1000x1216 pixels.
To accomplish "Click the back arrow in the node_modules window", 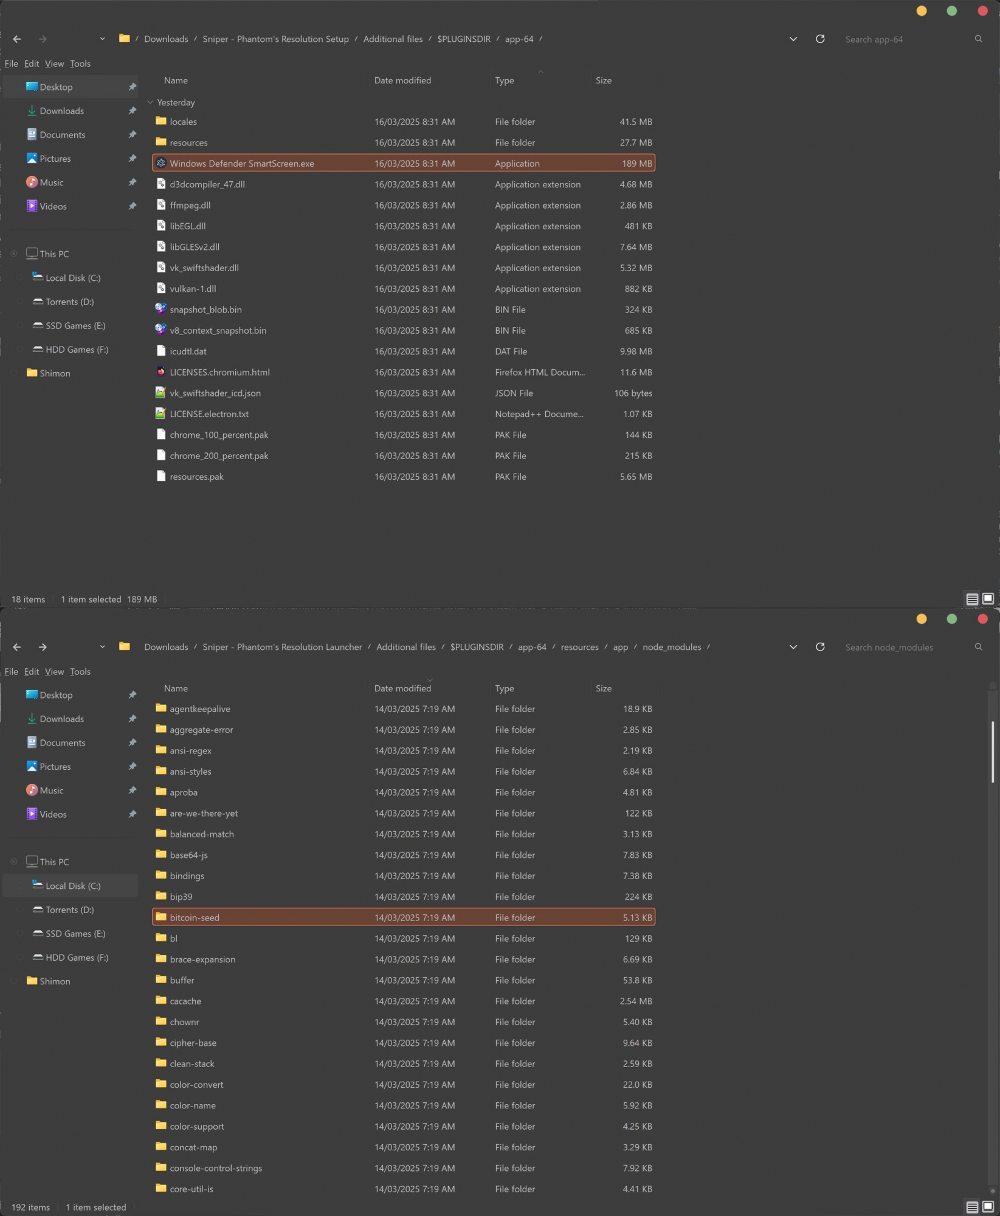I will pos(17,647).
